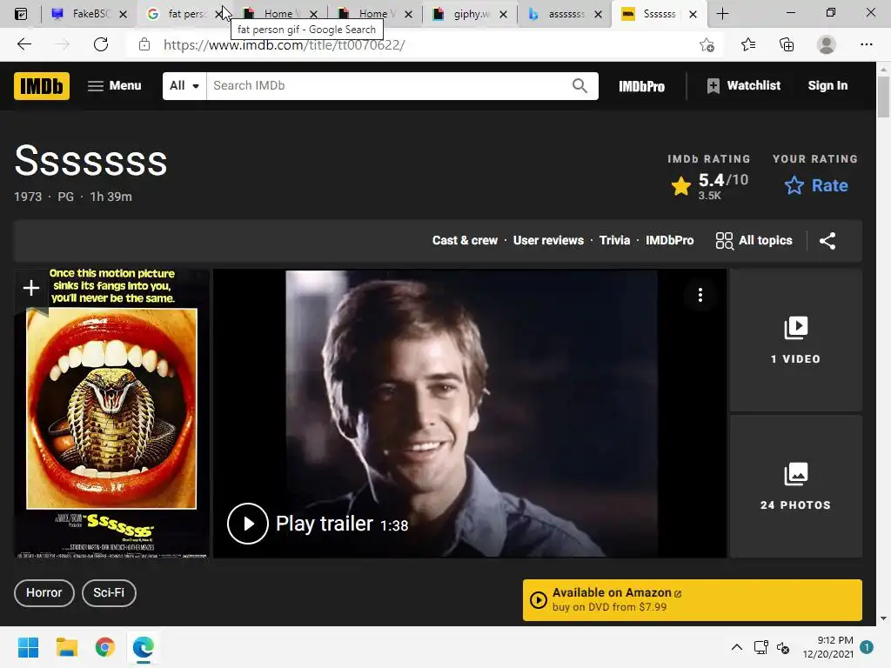Open the browser profile icon

click(827, 44)
